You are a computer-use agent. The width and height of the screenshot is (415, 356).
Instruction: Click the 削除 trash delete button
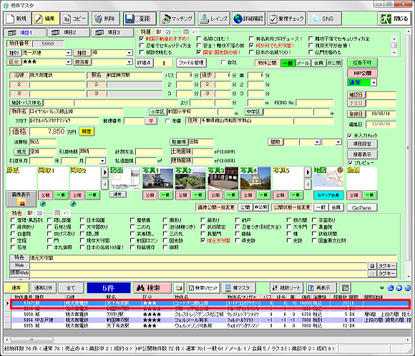pos(106,19)
